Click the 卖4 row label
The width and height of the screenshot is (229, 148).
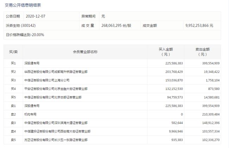point(13,131)
